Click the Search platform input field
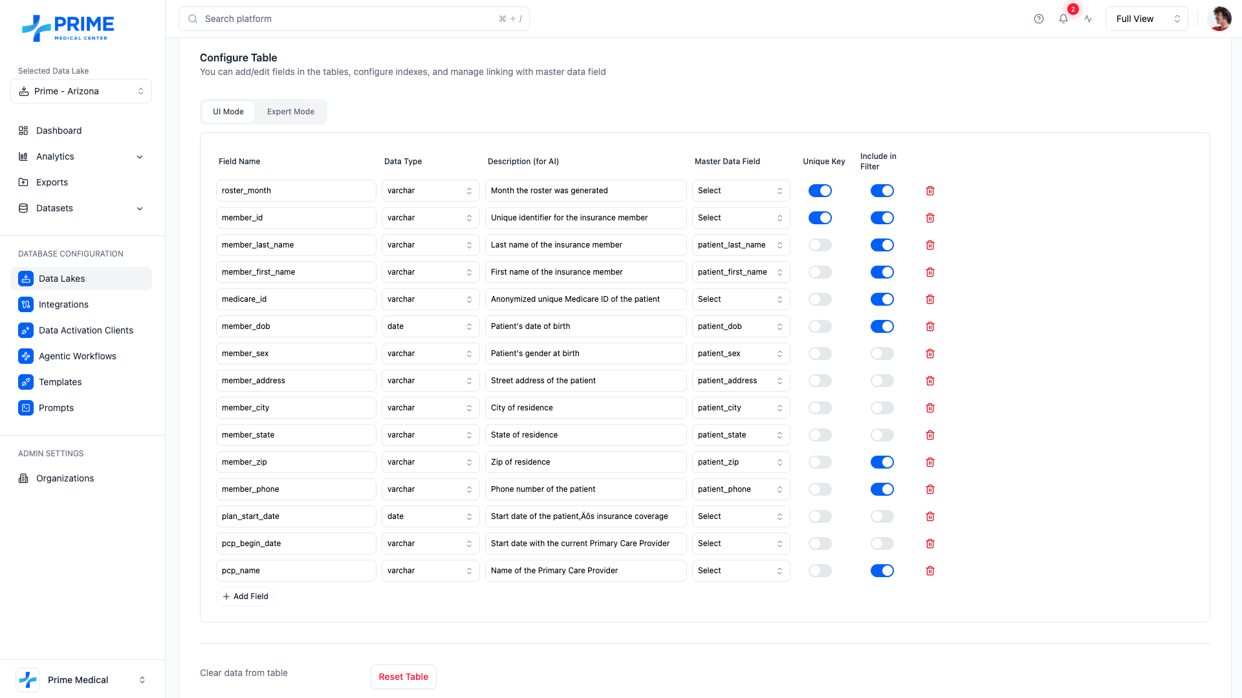The image size is (1242, 698). click(x=349, y=19)
